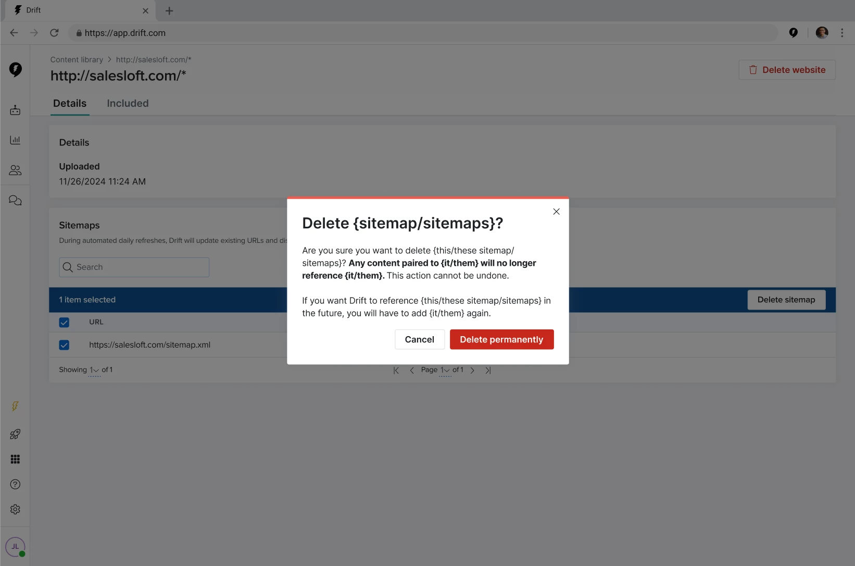Open the Page number dropdown

point(445,370)
